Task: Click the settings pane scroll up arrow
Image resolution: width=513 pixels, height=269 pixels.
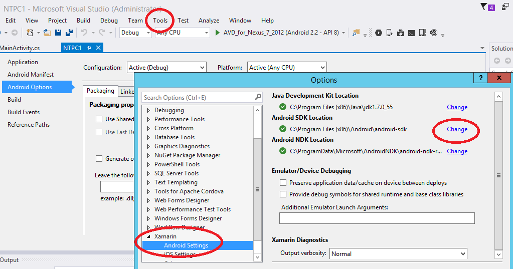Action: 498,96
